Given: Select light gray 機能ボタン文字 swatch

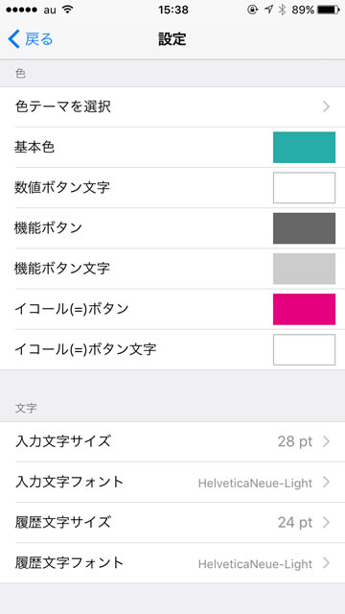Looking at the screenshot, I should pos(304,269).
